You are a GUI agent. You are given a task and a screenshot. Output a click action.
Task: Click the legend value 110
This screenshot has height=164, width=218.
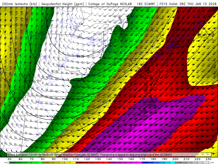click(76, 159)
